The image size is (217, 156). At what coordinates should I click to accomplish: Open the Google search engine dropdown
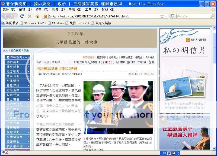pyautogui.click(x=173, y=16)
